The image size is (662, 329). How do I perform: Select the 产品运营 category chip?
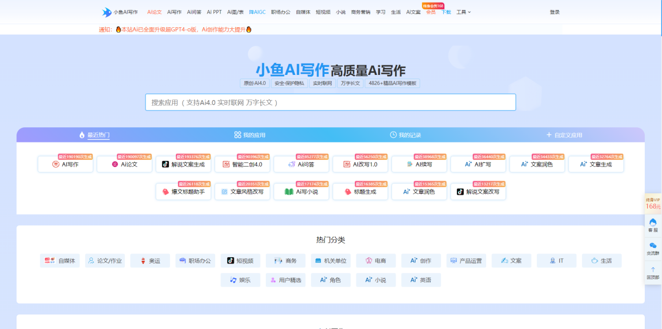coord(466,260)
